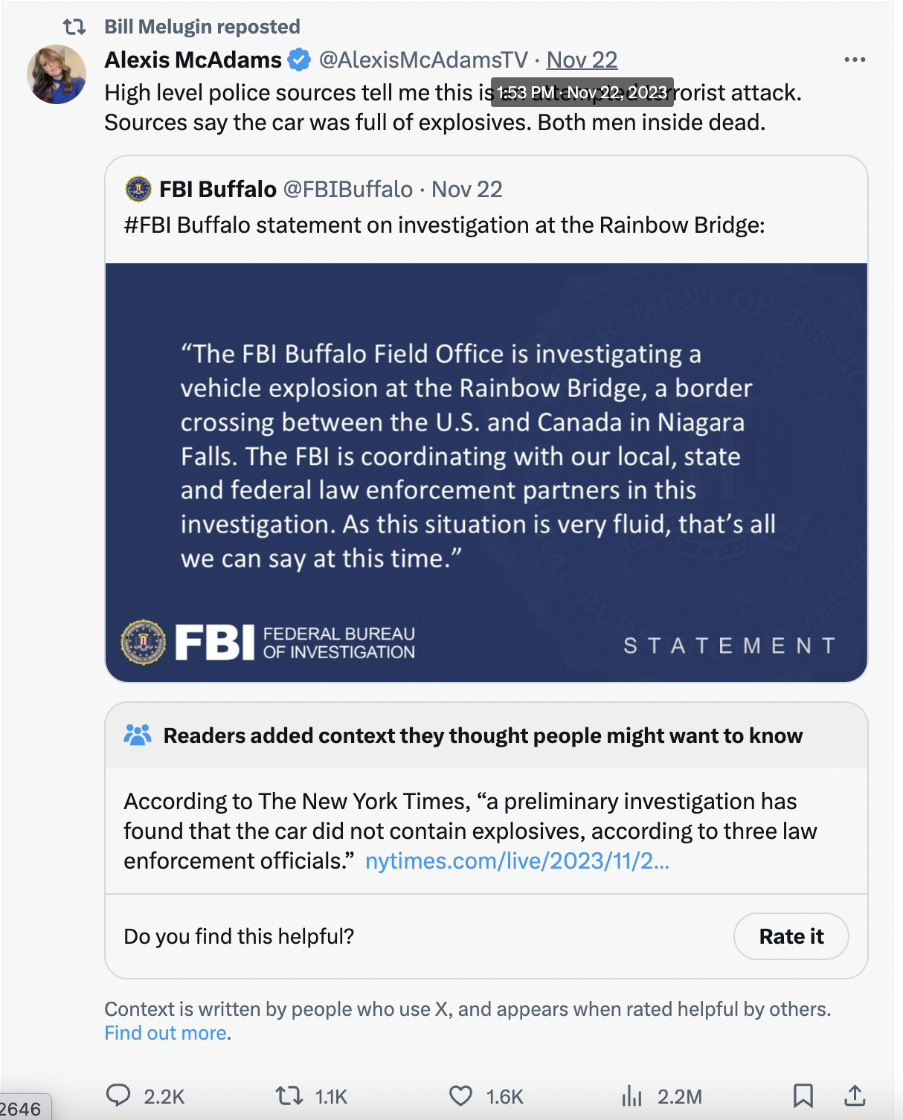Click the reply comment icon

119,1095
